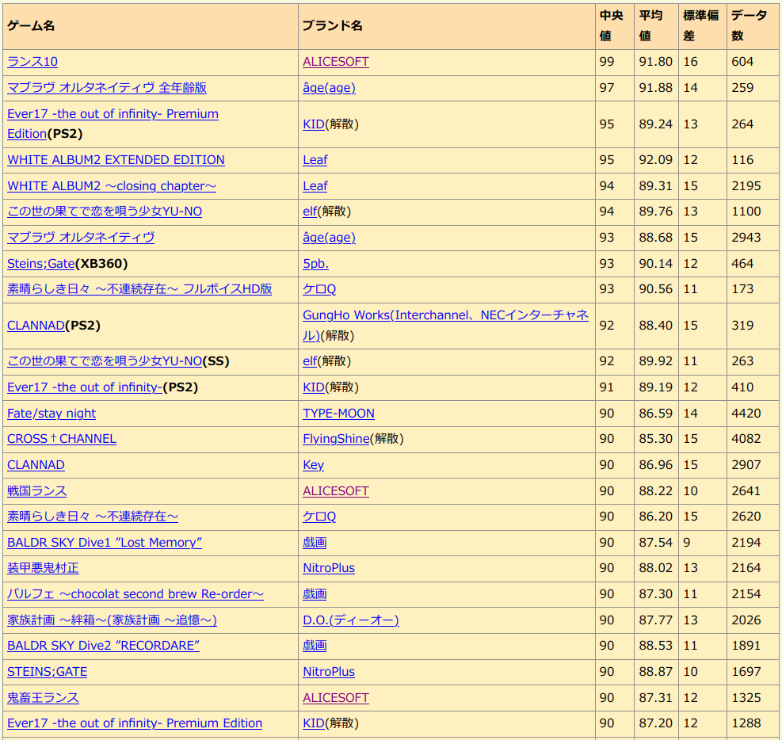
Task: Open マブラヴ オルタネイティヴ 全年齢版 link
Action: 107,88
